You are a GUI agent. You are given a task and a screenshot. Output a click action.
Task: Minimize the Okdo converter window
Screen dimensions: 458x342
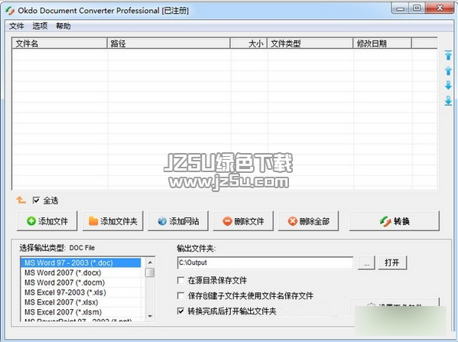(400, 8)
